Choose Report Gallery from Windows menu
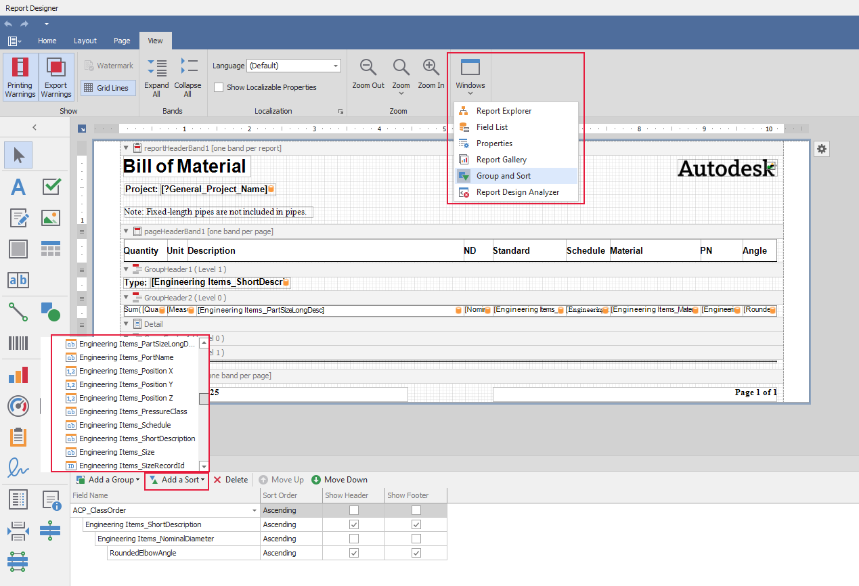Screen dimensions: 859x586 pos(516,160)
